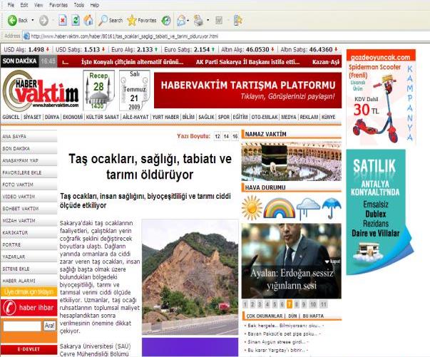
Task: Click VİDEO VAKTİM in the sidebar
Action: click(29, 197)
